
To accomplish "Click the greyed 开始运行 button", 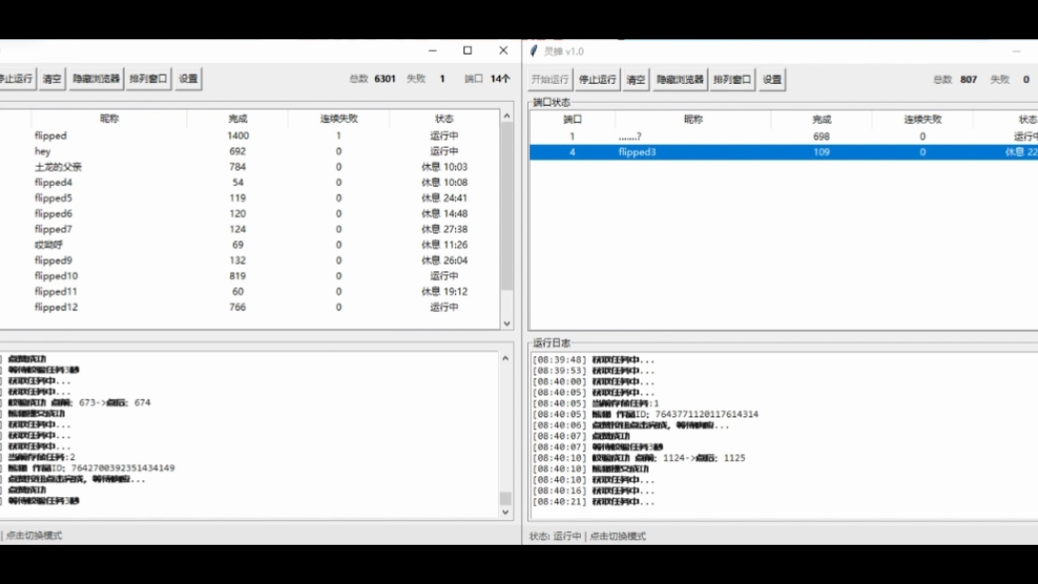I will (x=550, y=79).
